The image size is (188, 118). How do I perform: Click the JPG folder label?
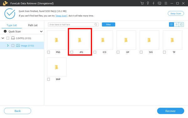[81, 52]
